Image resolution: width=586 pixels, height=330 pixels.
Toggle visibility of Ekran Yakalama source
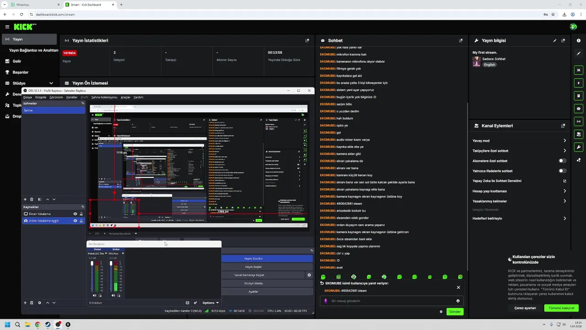pos(76,214)
